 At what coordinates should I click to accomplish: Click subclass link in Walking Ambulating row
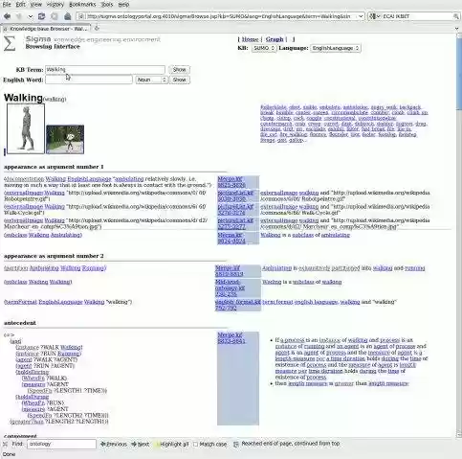(x=15, y=235)
